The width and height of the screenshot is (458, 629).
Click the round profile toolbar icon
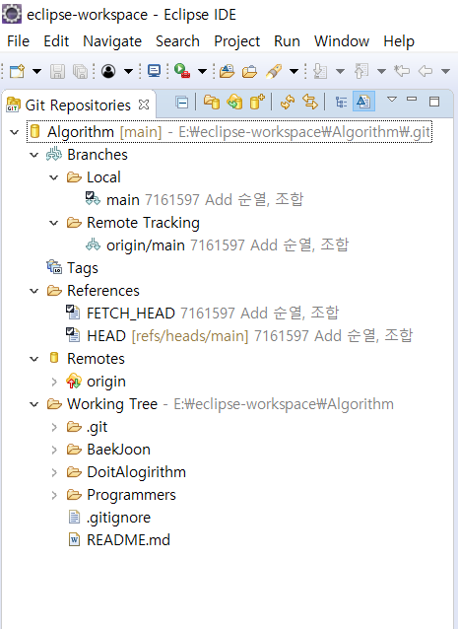[108, 71]
